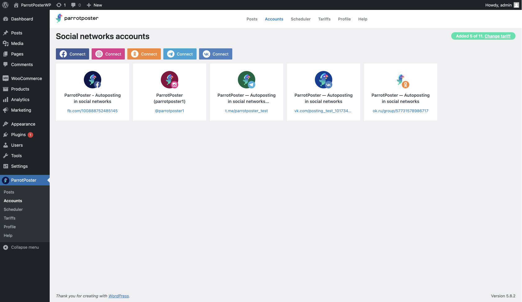The height and width of the screenshot is (302, 522).
Task: Click the updates icon in admin bar
Action: tap(59, 5)
